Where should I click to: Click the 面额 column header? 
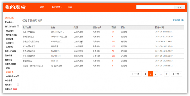point(114,27)
